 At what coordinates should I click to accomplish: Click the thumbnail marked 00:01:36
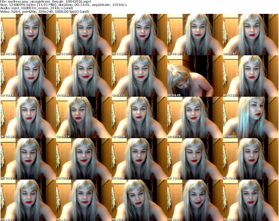[139, 35]
